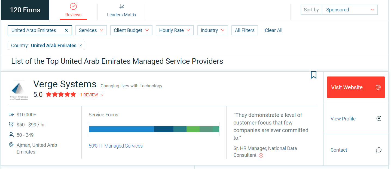This screenshot has width=391, height=169.
Task: Select the Reviews tab
Action: (73, 11)
